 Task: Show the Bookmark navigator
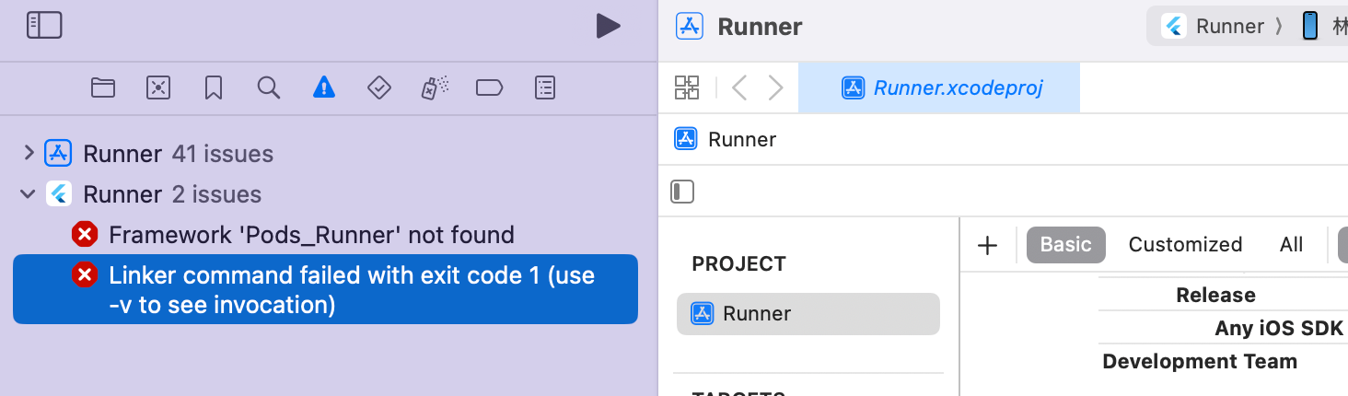214,87
